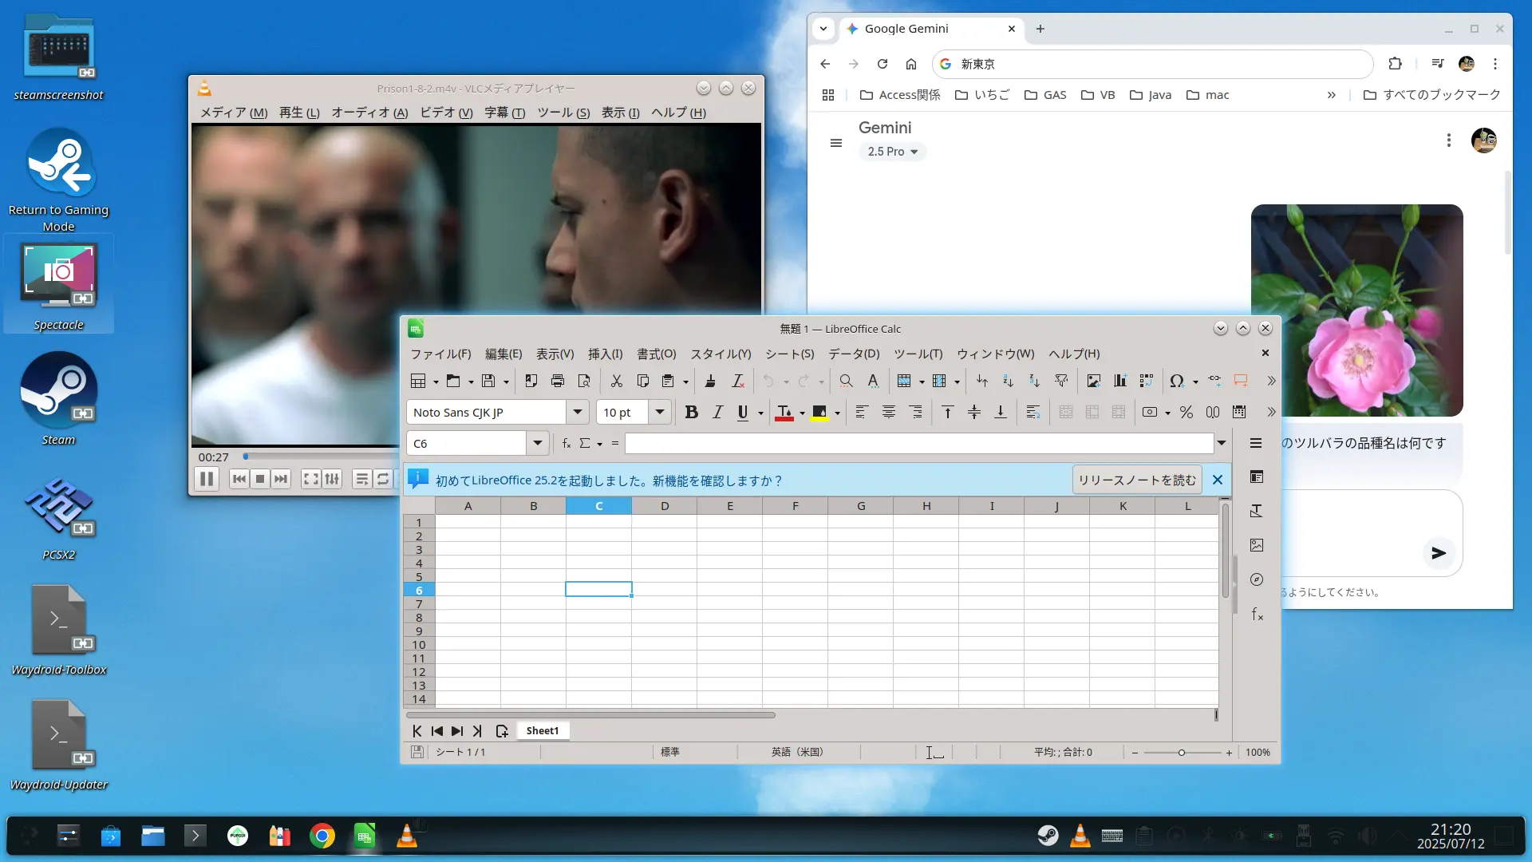Reload the page in Chrome

point(882,64)
